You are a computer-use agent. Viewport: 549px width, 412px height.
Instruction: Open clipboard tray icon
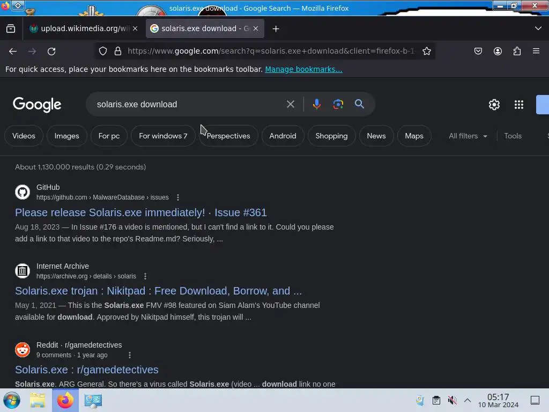pos(436,400)
